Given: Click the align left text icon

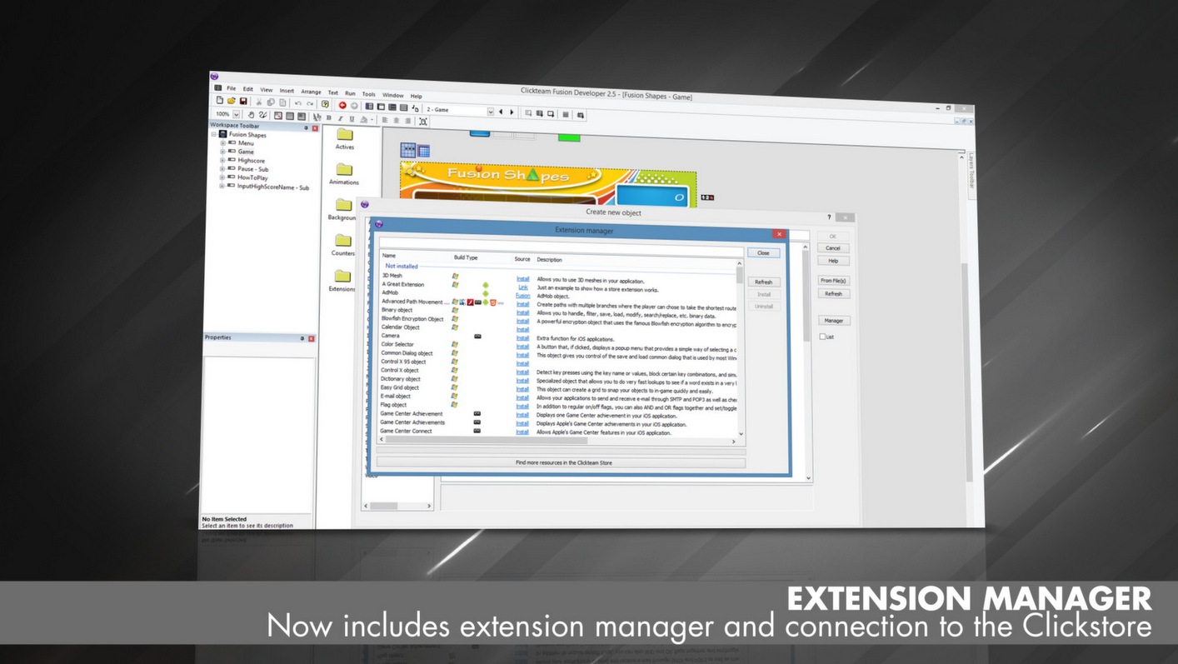Looking at the screenshot, I should (385, 120).
